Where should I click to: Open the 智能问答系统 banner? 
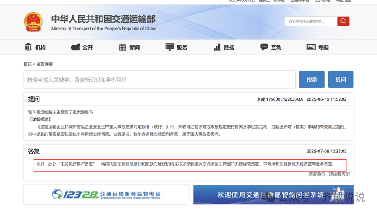point(273,194)
